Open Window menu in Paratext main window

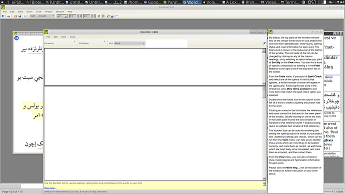click(60, 11)
